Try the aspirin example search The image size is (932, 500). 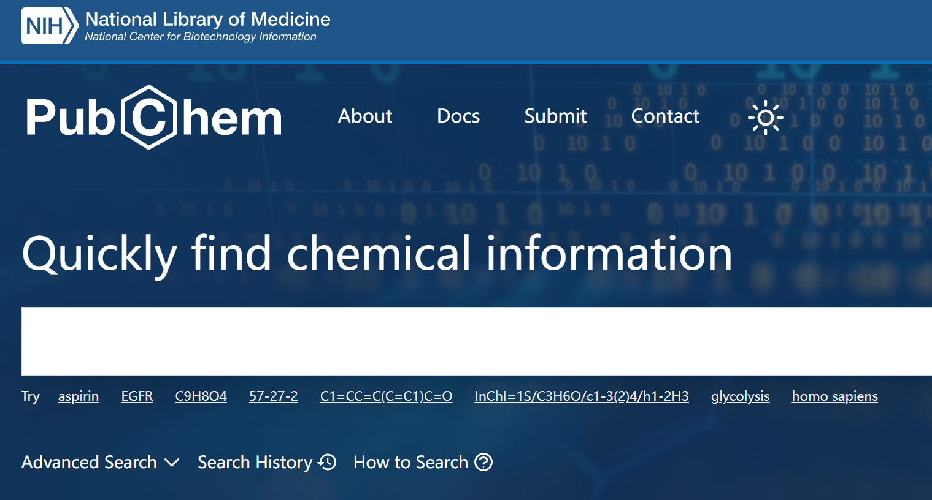pos(79,396)
